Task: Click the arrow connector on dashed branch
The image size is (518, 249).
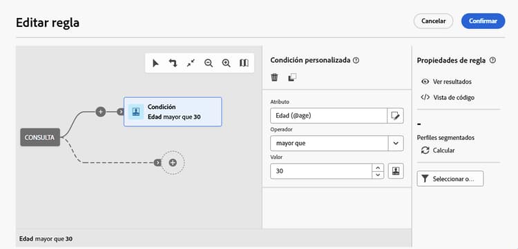Action: [157, 163]
